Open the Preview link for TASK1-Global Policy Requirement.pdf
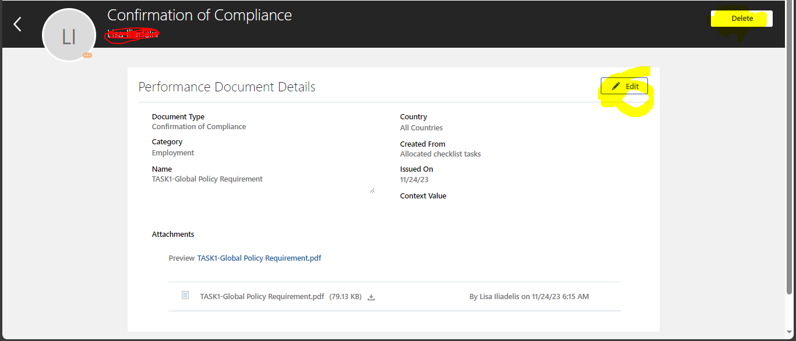Screen dimensions: 796x341 pos(259,258)
